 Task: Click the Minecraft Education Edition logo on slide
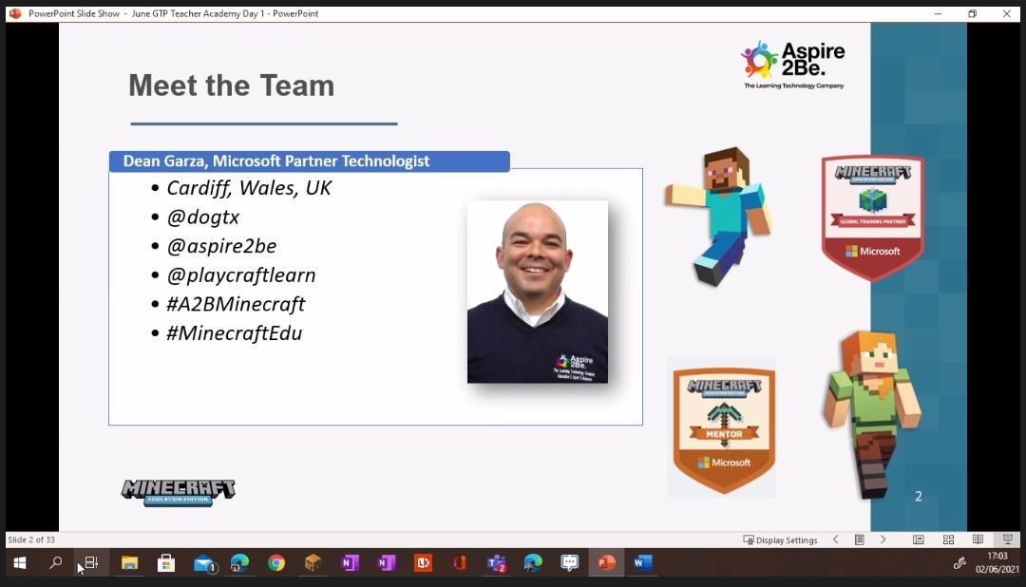pyautogui.click(x=178, y=492)
